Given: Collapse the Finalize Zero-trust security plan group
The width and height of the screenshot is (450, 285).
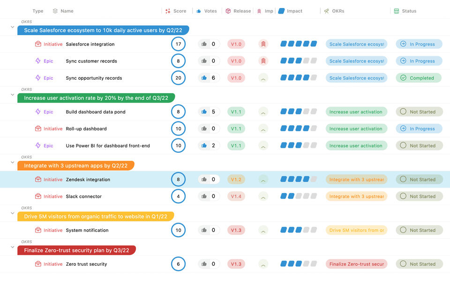Looking at the screenshot, I should (13, 247).
